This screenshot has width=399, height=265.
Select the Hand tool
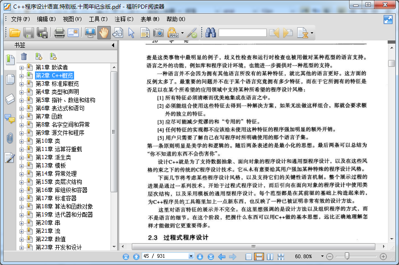104,33
